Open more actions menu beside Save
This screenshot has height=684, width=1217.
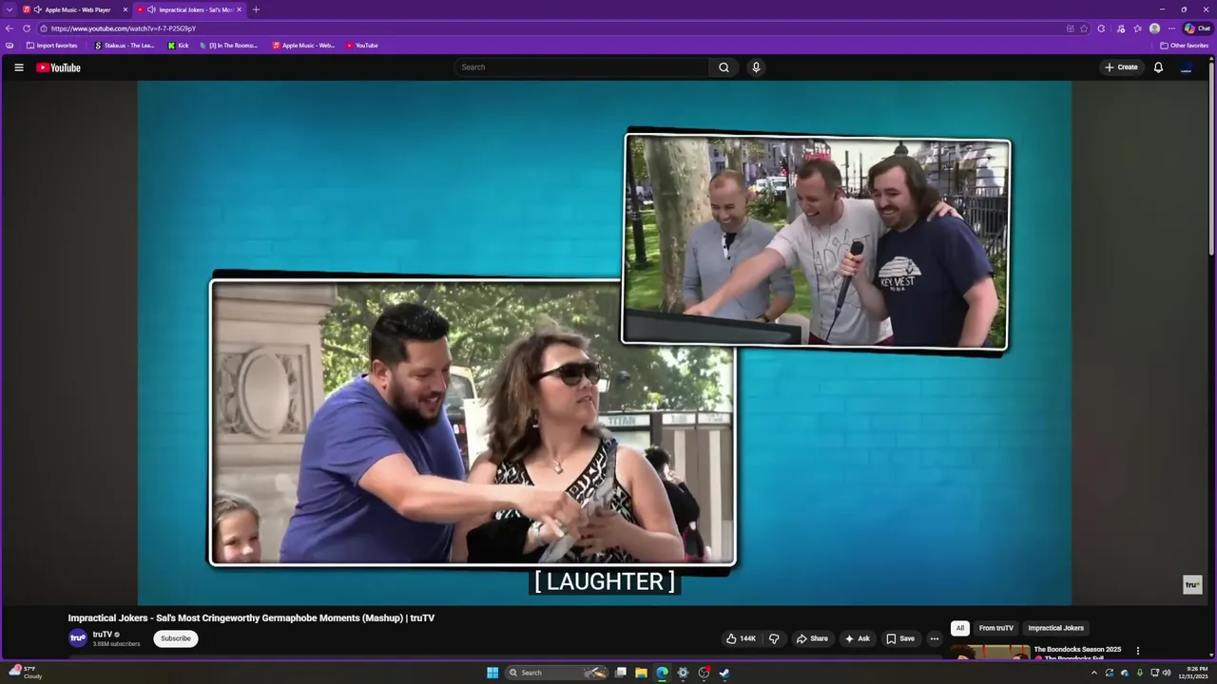pyautogui.click(x=935, y=638)
